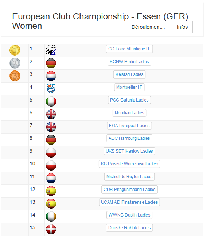206x245 pixels.
Task: Click the Irish flag next to rank 14
Action: 51,217
